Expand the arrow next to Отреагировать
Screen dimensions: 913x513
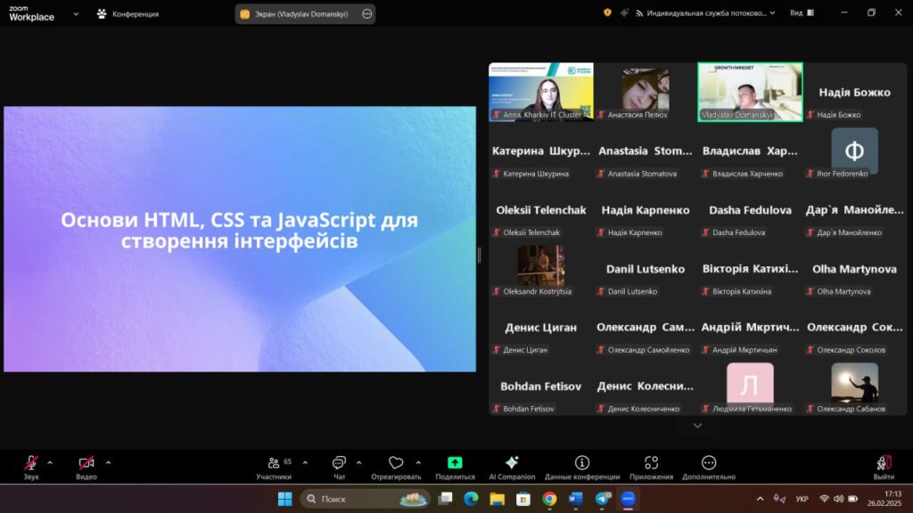point(418,463)
